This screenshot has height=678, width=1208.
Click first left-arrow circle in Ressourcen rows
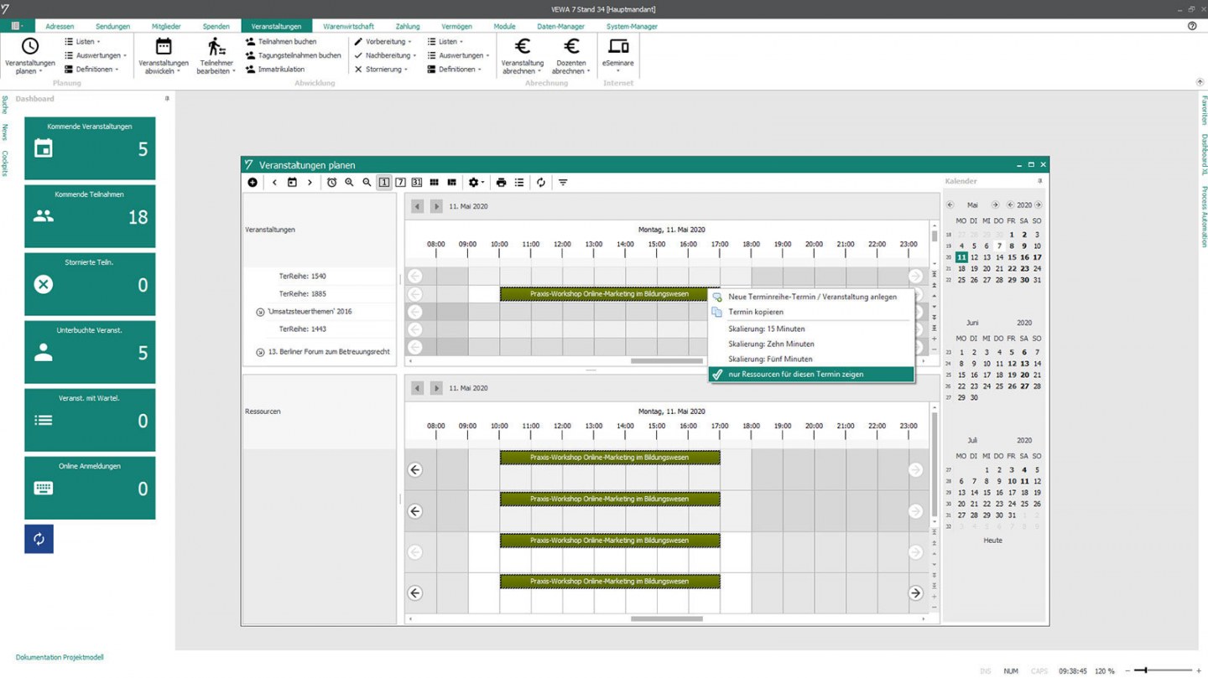pos(415,470)
